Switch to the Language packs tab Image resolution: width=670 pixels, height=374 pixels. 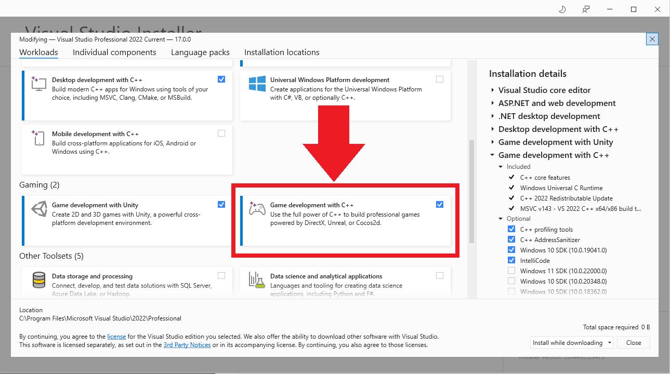pyautogui.click(x=200, y=52)
